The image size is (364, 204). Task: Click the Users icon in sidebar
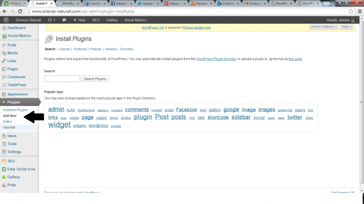tap(4, 136)
